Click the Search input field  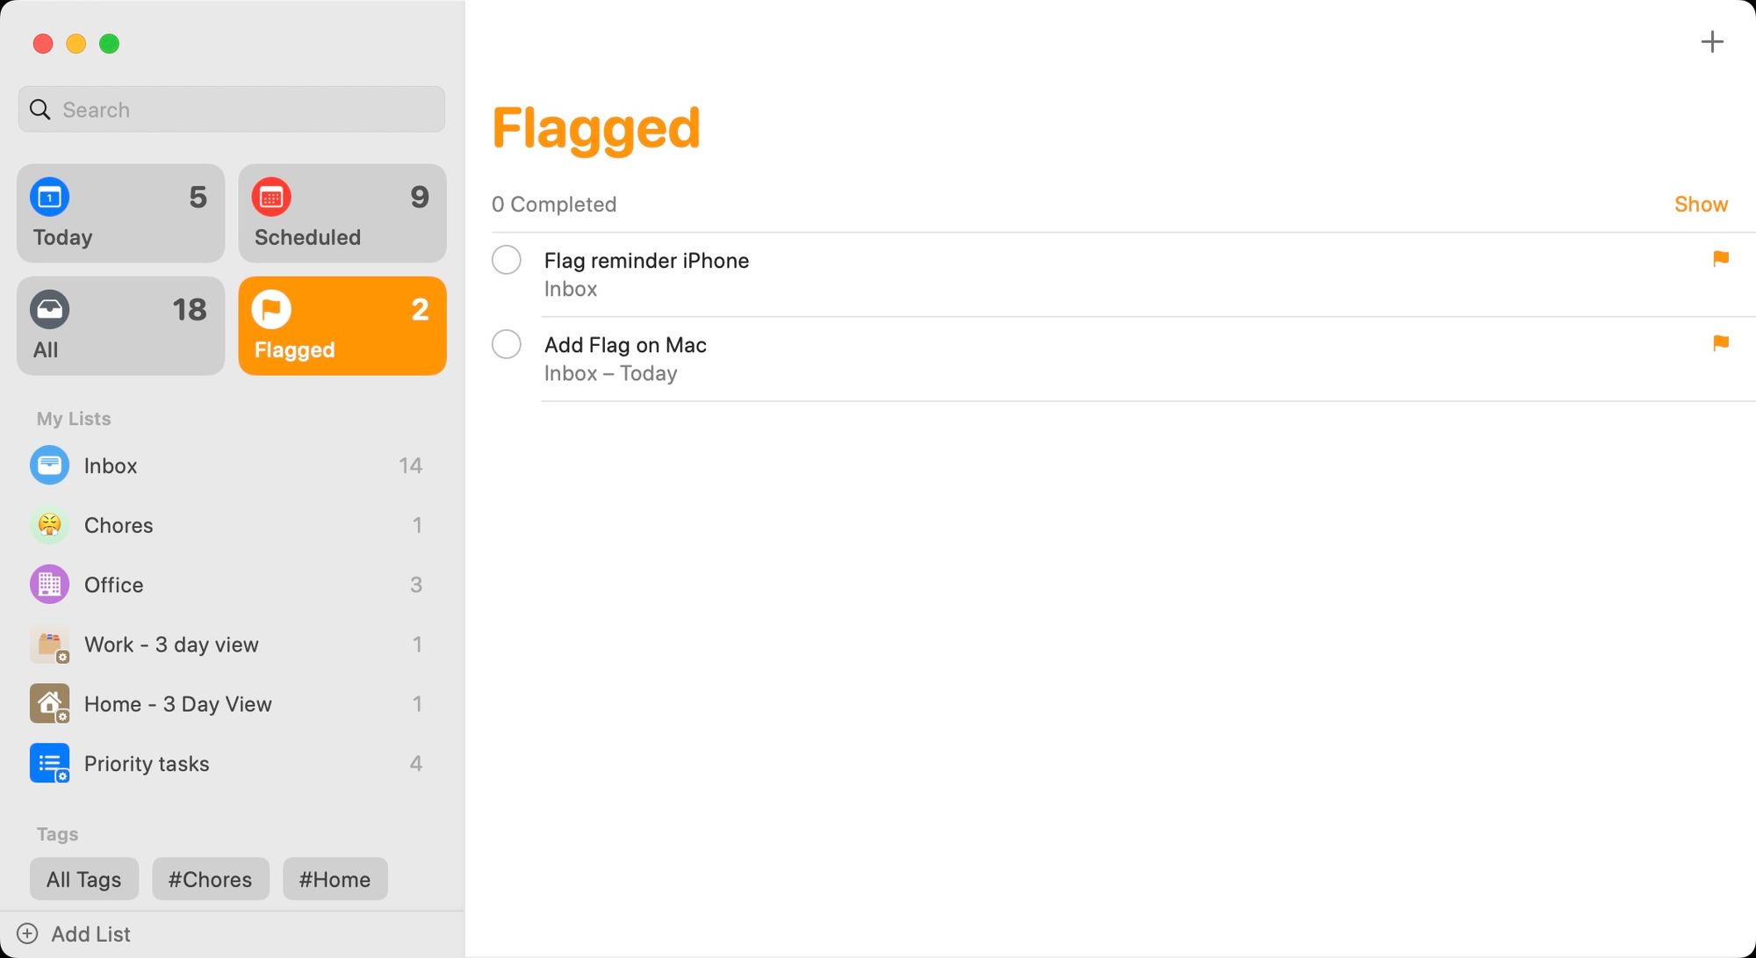(x=233, y=109)
